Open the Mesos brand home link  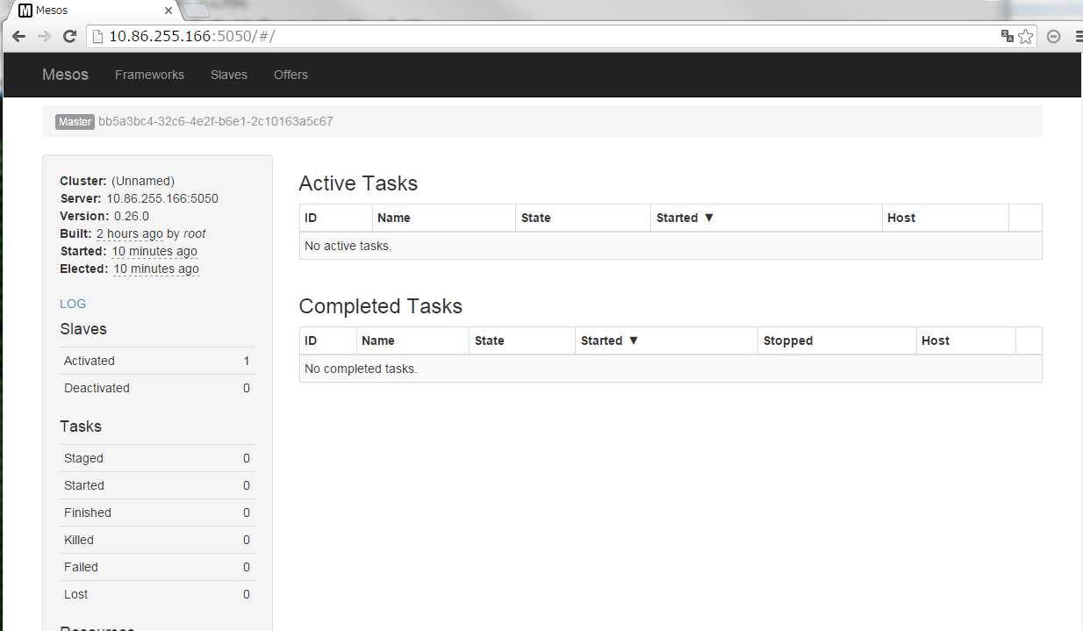pyautogui.click(x=65, y=75)
